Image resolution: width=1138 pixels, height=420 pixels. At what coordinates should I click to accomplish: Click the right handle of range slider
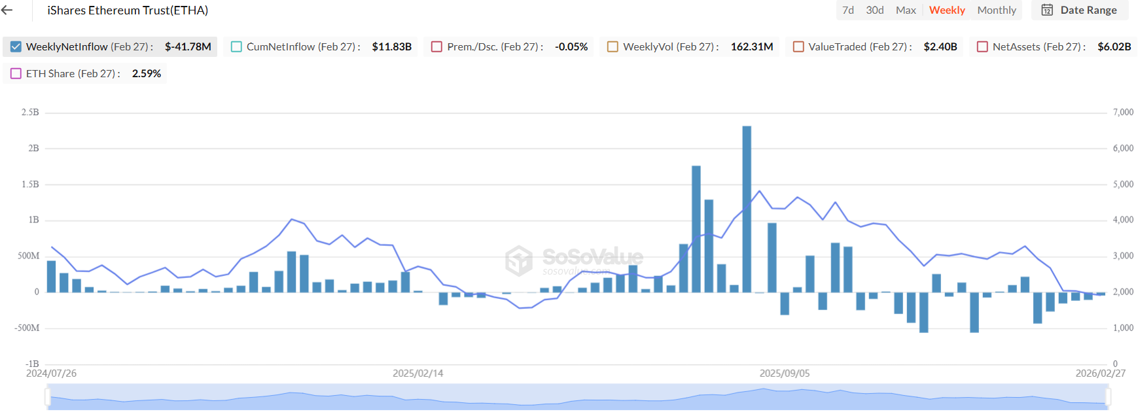point(1108,396)
